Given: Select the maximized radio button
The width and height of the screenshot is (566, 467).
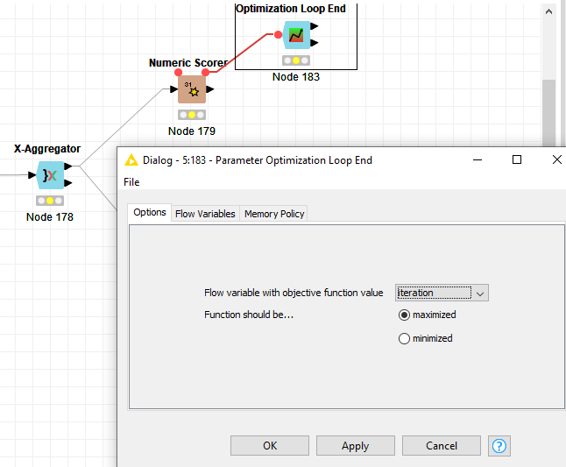Looking at the screenshot, I should [404, 315].
